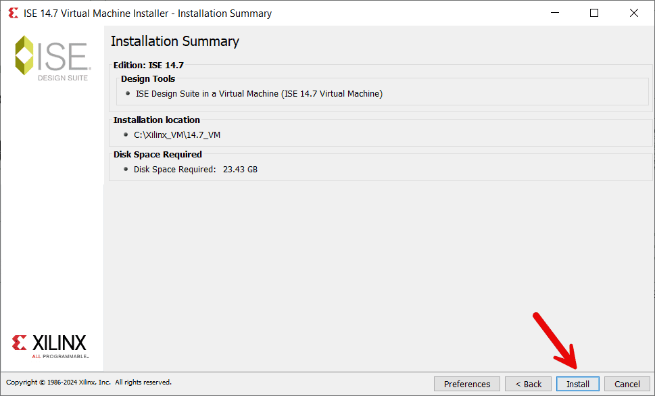Image resolution: width=655 pixels, height=396 pixels.
Task: Open the Preferences dialog
Action: 466,383
